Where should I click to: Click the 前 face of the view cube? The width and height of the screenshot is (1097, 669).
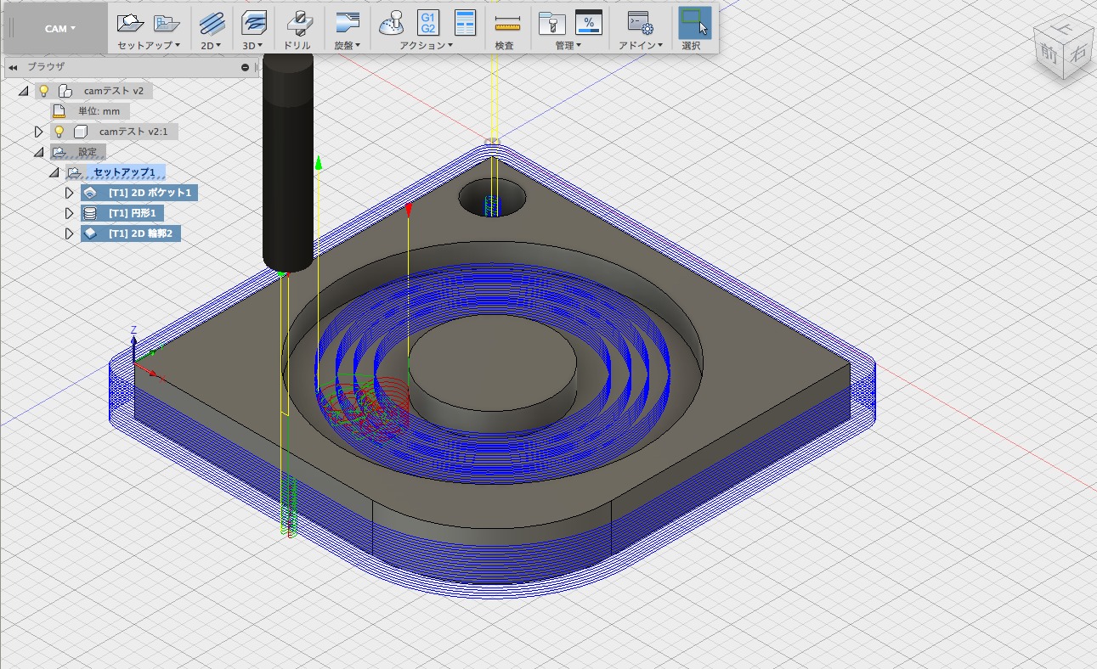(x=1047, y=53)
